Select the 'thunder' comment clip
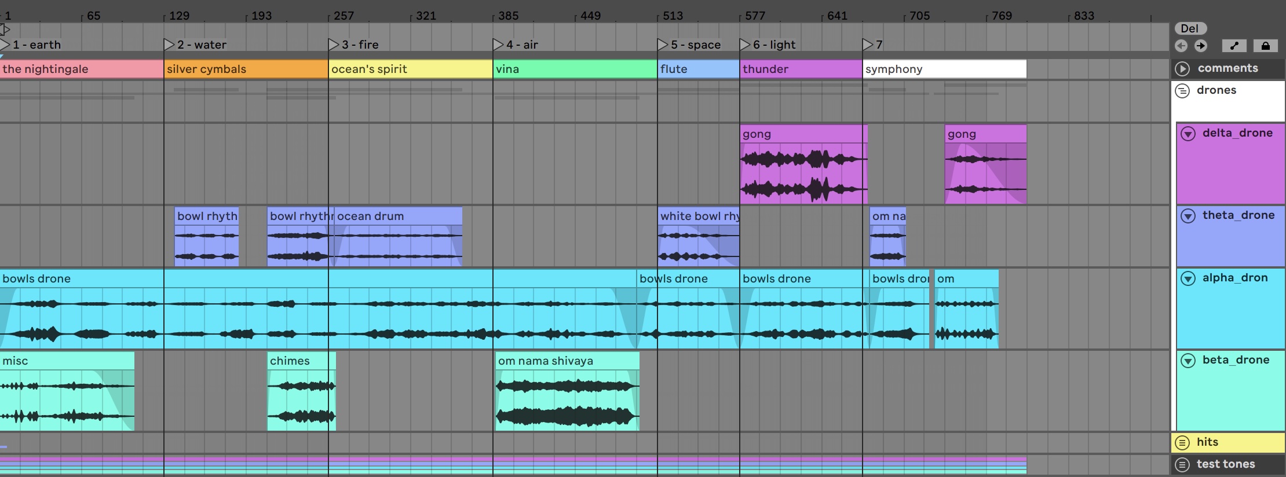This screenshot has width=1286, height=477. (800, 69)
